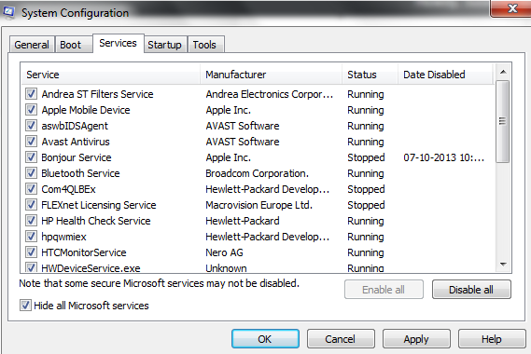Click the services list scrollbar thumb
The width and height of the screenshot is (531, 354).
[x=503, y=121]
